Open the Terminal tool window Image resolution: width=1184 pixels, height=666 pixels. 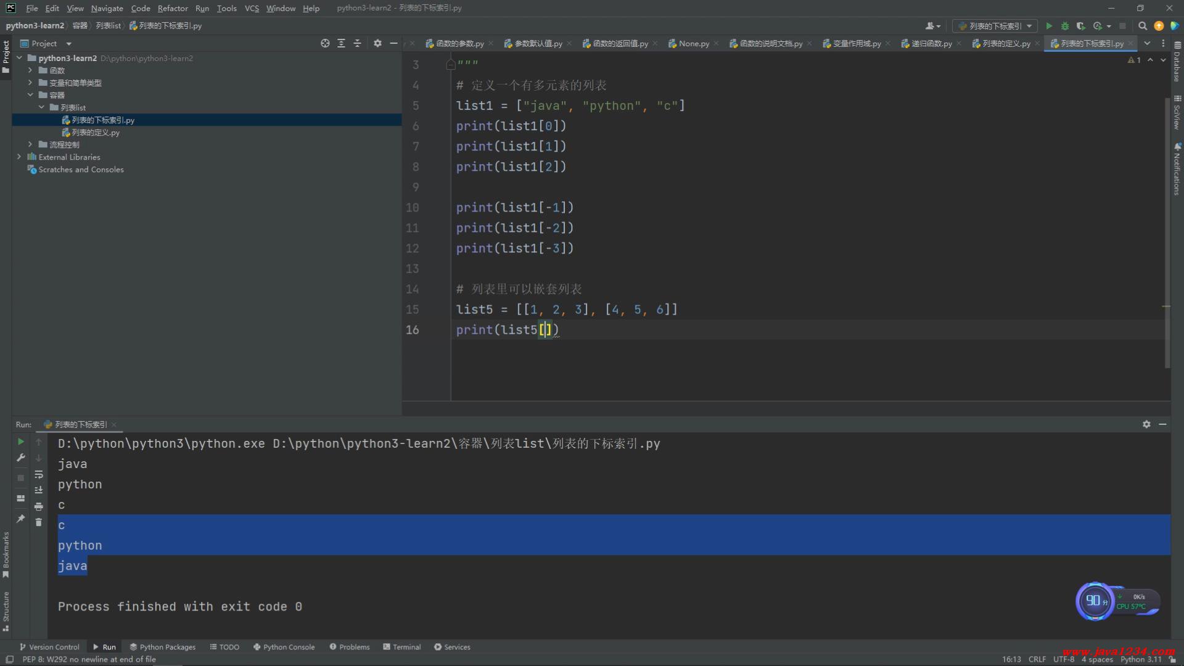click(401, 647)
